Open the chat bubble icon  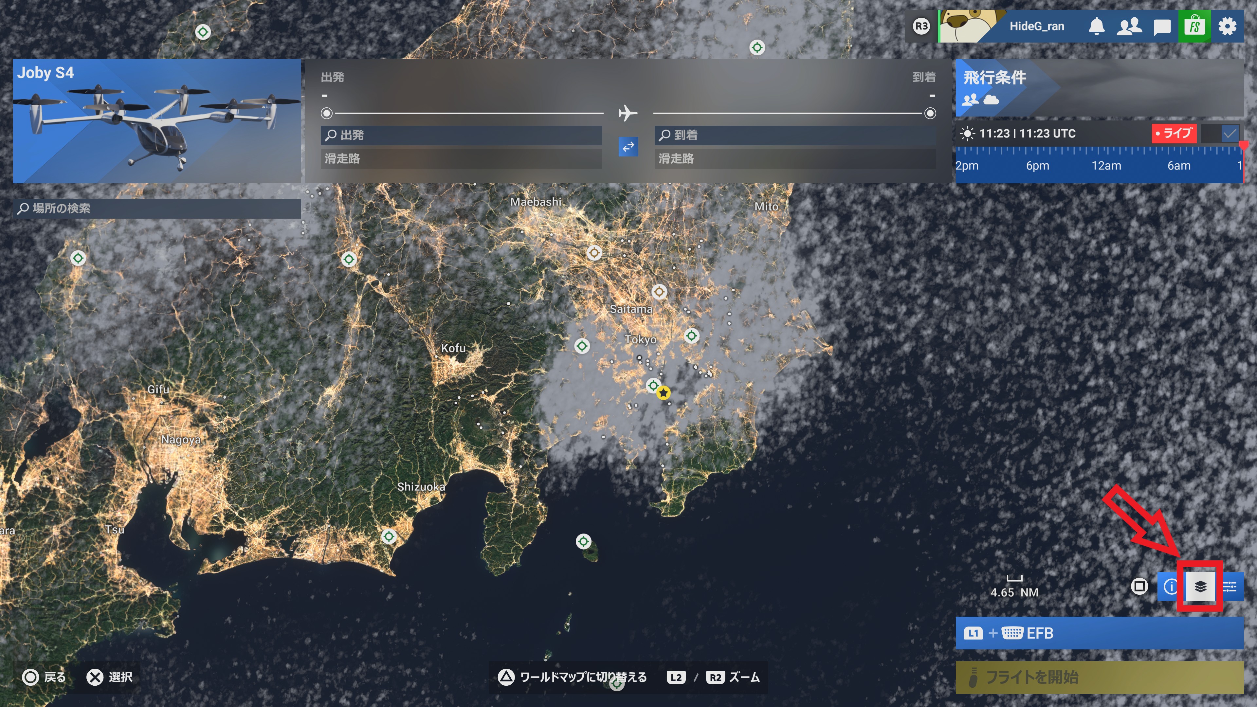(x=1162, y=27)
